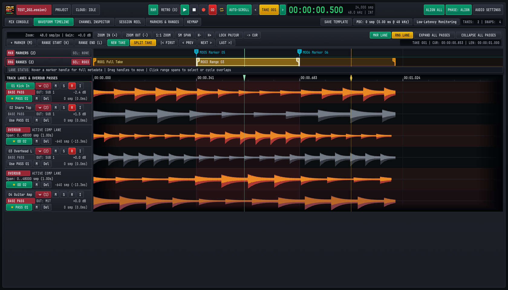508x290 pixels.
Task: Toggle the RNG LANE visibility
Action: [402, 35]
